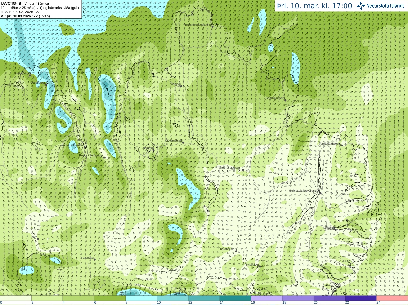Viewport: 408px width, 305px height.
Task: Click the 10–12 m/s legend swatch
Action: coord(172,298)
